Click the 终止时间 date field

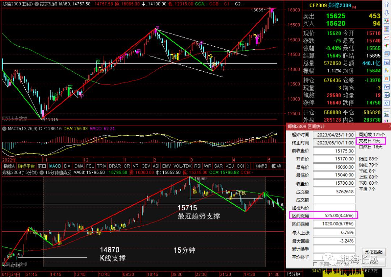click(335, 142)
